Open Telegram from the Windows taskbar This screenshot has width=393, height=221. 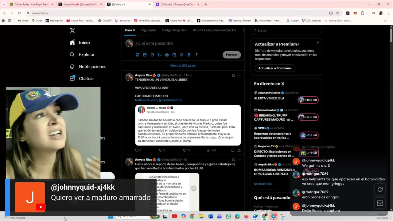coord(274,216)
